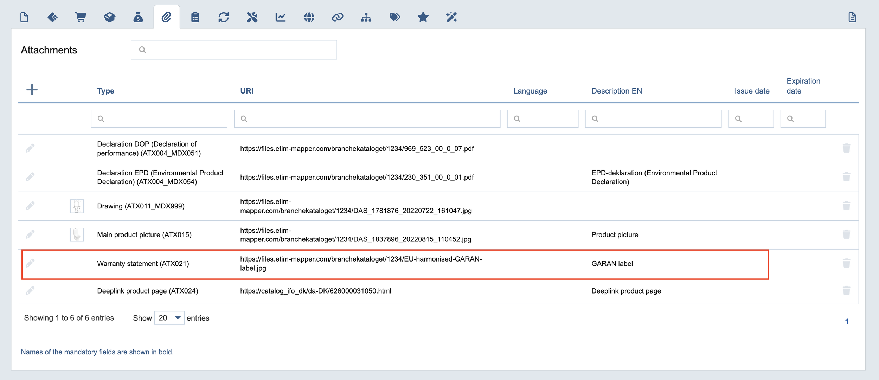The width and height of the screenshot is (879, 380).
Task: Click the Type column filter field
Action: (159, 118)
